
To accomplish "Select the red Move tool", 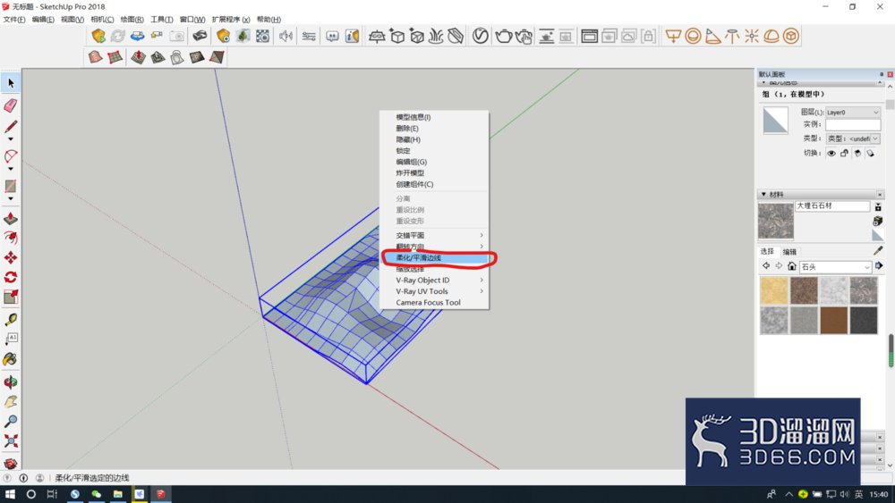I will (11, 257).
